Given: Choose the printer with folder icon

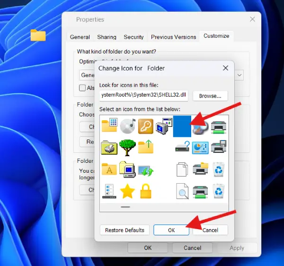Looking at the screenshot, I should (201, 168).
